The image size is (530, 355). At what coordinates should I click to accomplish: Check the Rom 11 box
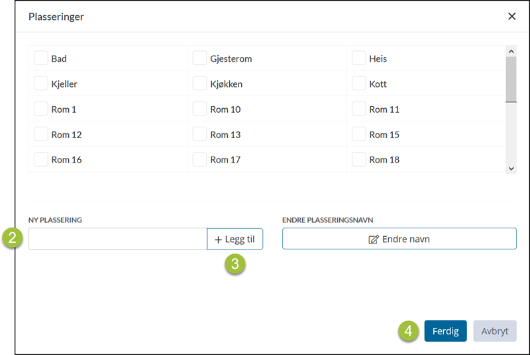(x=359, y=109)
